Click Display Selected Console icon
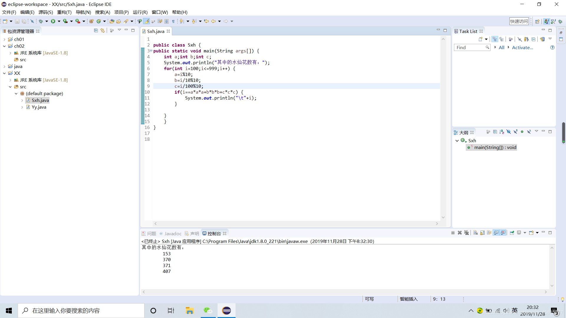Image resolution: width=566 pixels, height=318 pixels. (519, 233)
